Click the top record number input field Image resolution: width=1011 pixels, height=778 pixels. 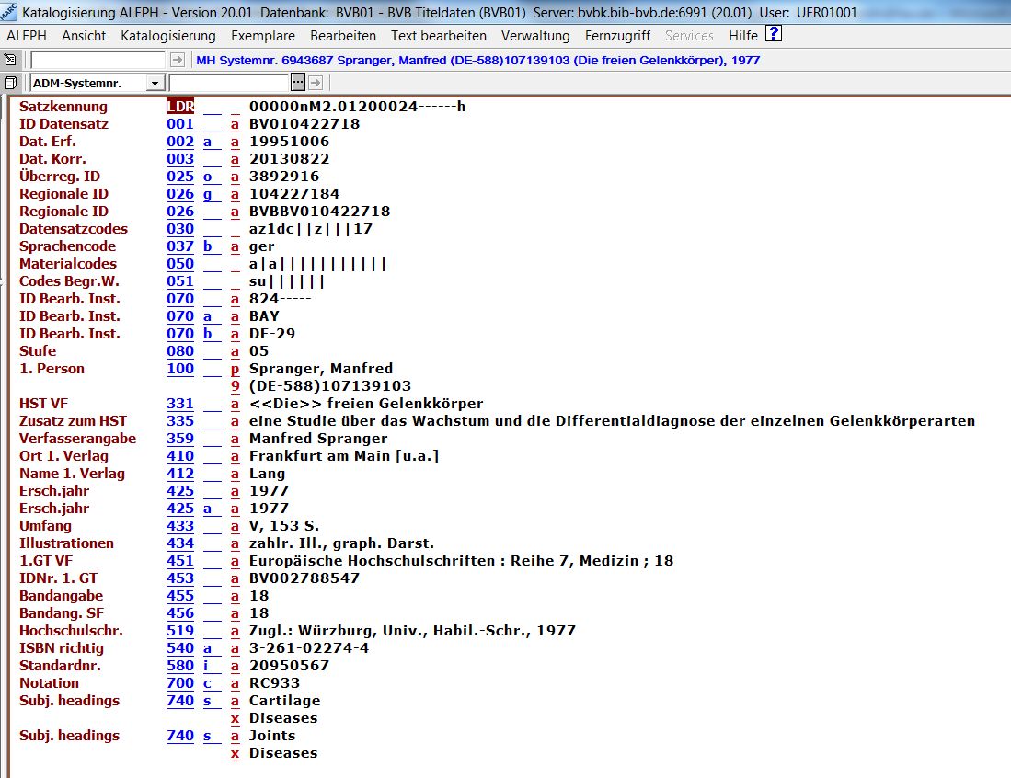click(x=98, y=60)
